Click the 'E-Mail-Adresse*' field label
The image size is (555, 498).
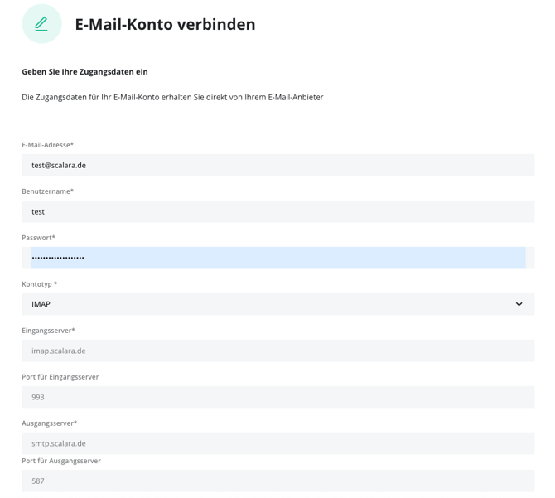click(48, 145)
